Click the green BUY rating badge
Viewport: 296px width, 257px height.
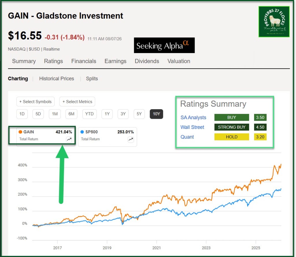(232, 117)
